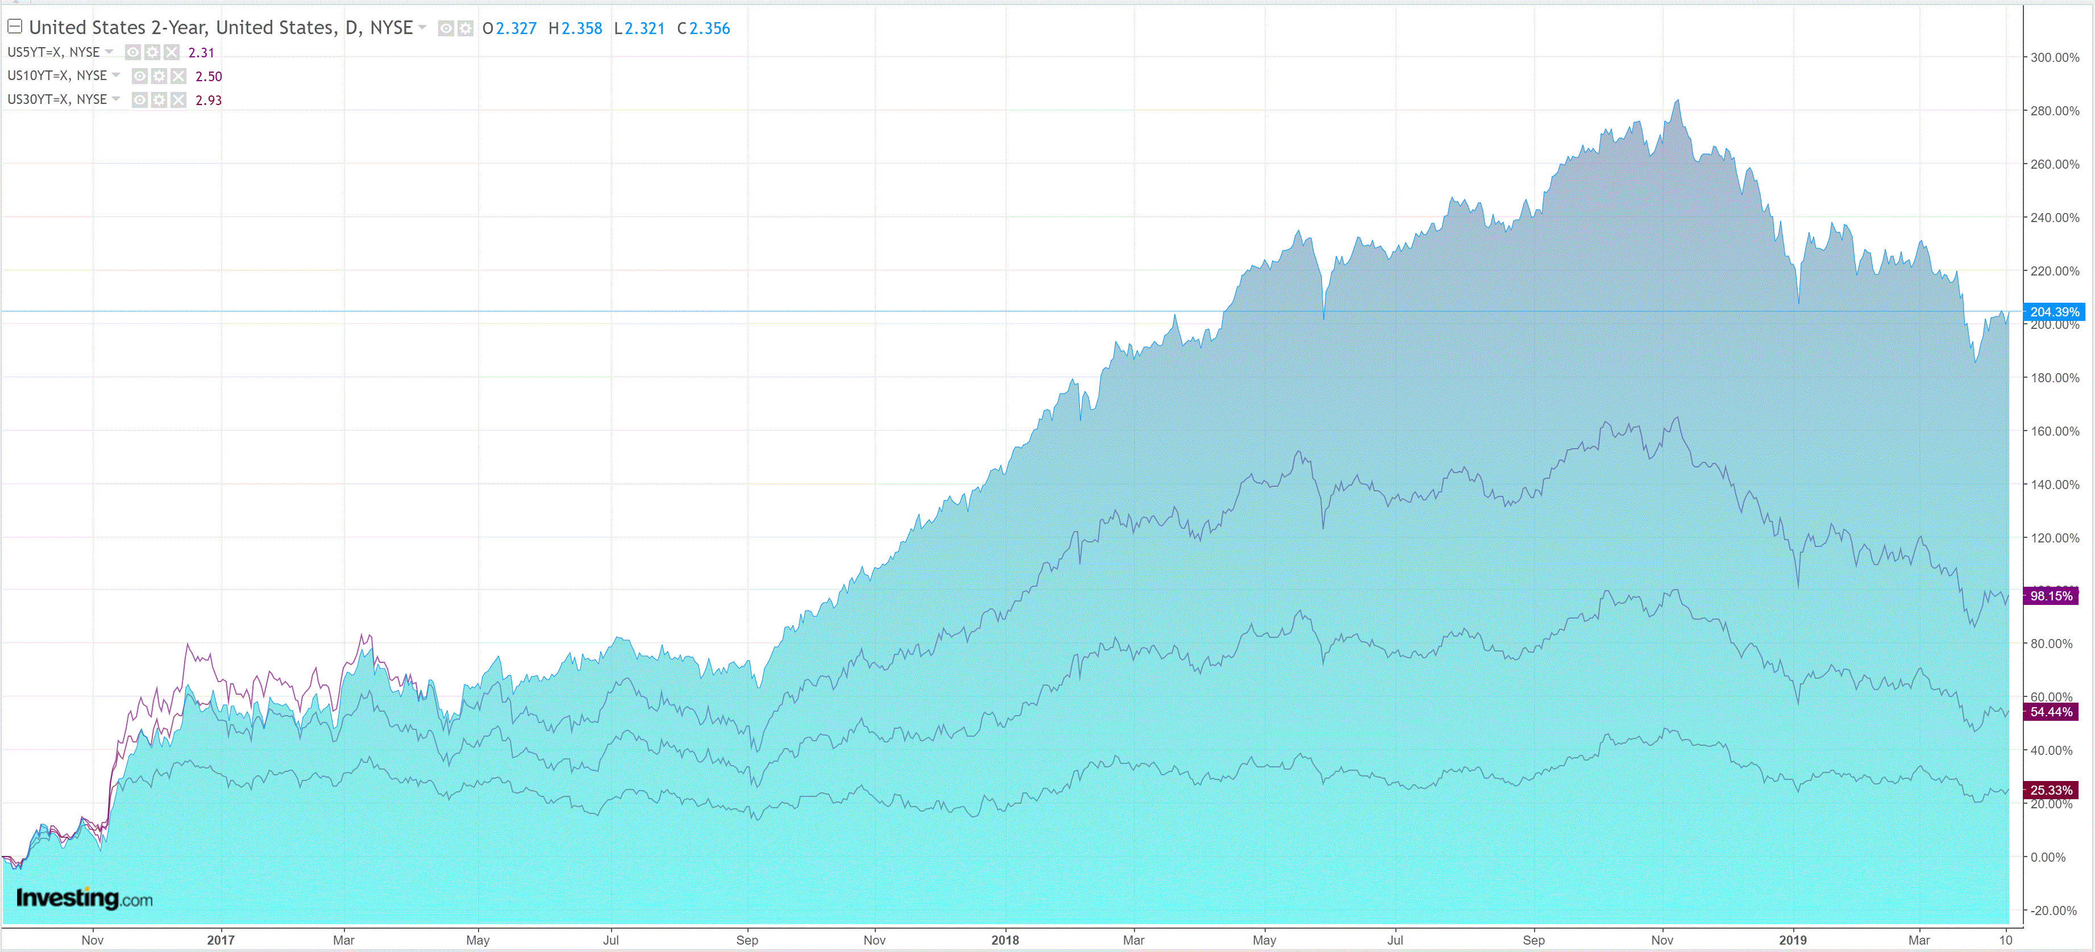Click the US10YT=X, NYSE legend label
2095x952 pixels.
tap(57, 76)
